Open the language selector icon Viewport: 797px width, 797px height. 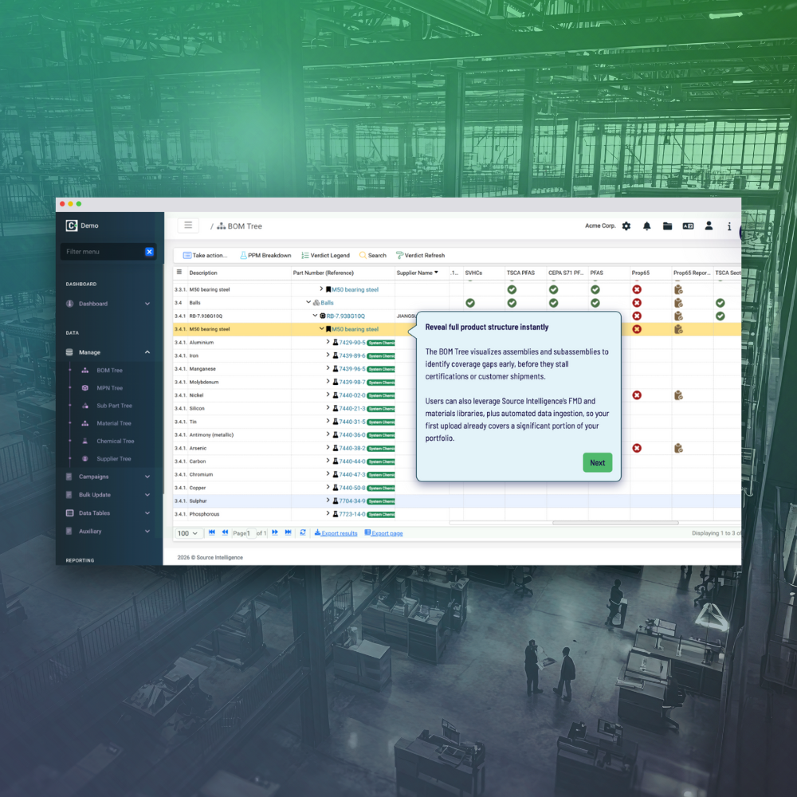click(x=688, y=226)
